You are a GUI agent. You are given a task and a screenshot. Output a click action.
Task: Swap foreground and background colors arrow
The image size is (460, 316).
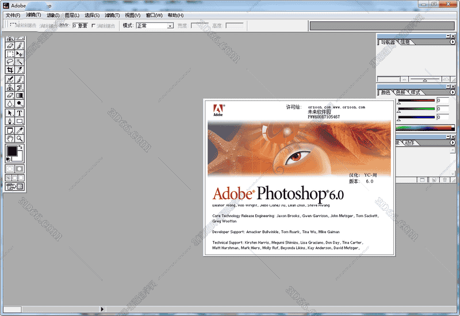(21, 148)
